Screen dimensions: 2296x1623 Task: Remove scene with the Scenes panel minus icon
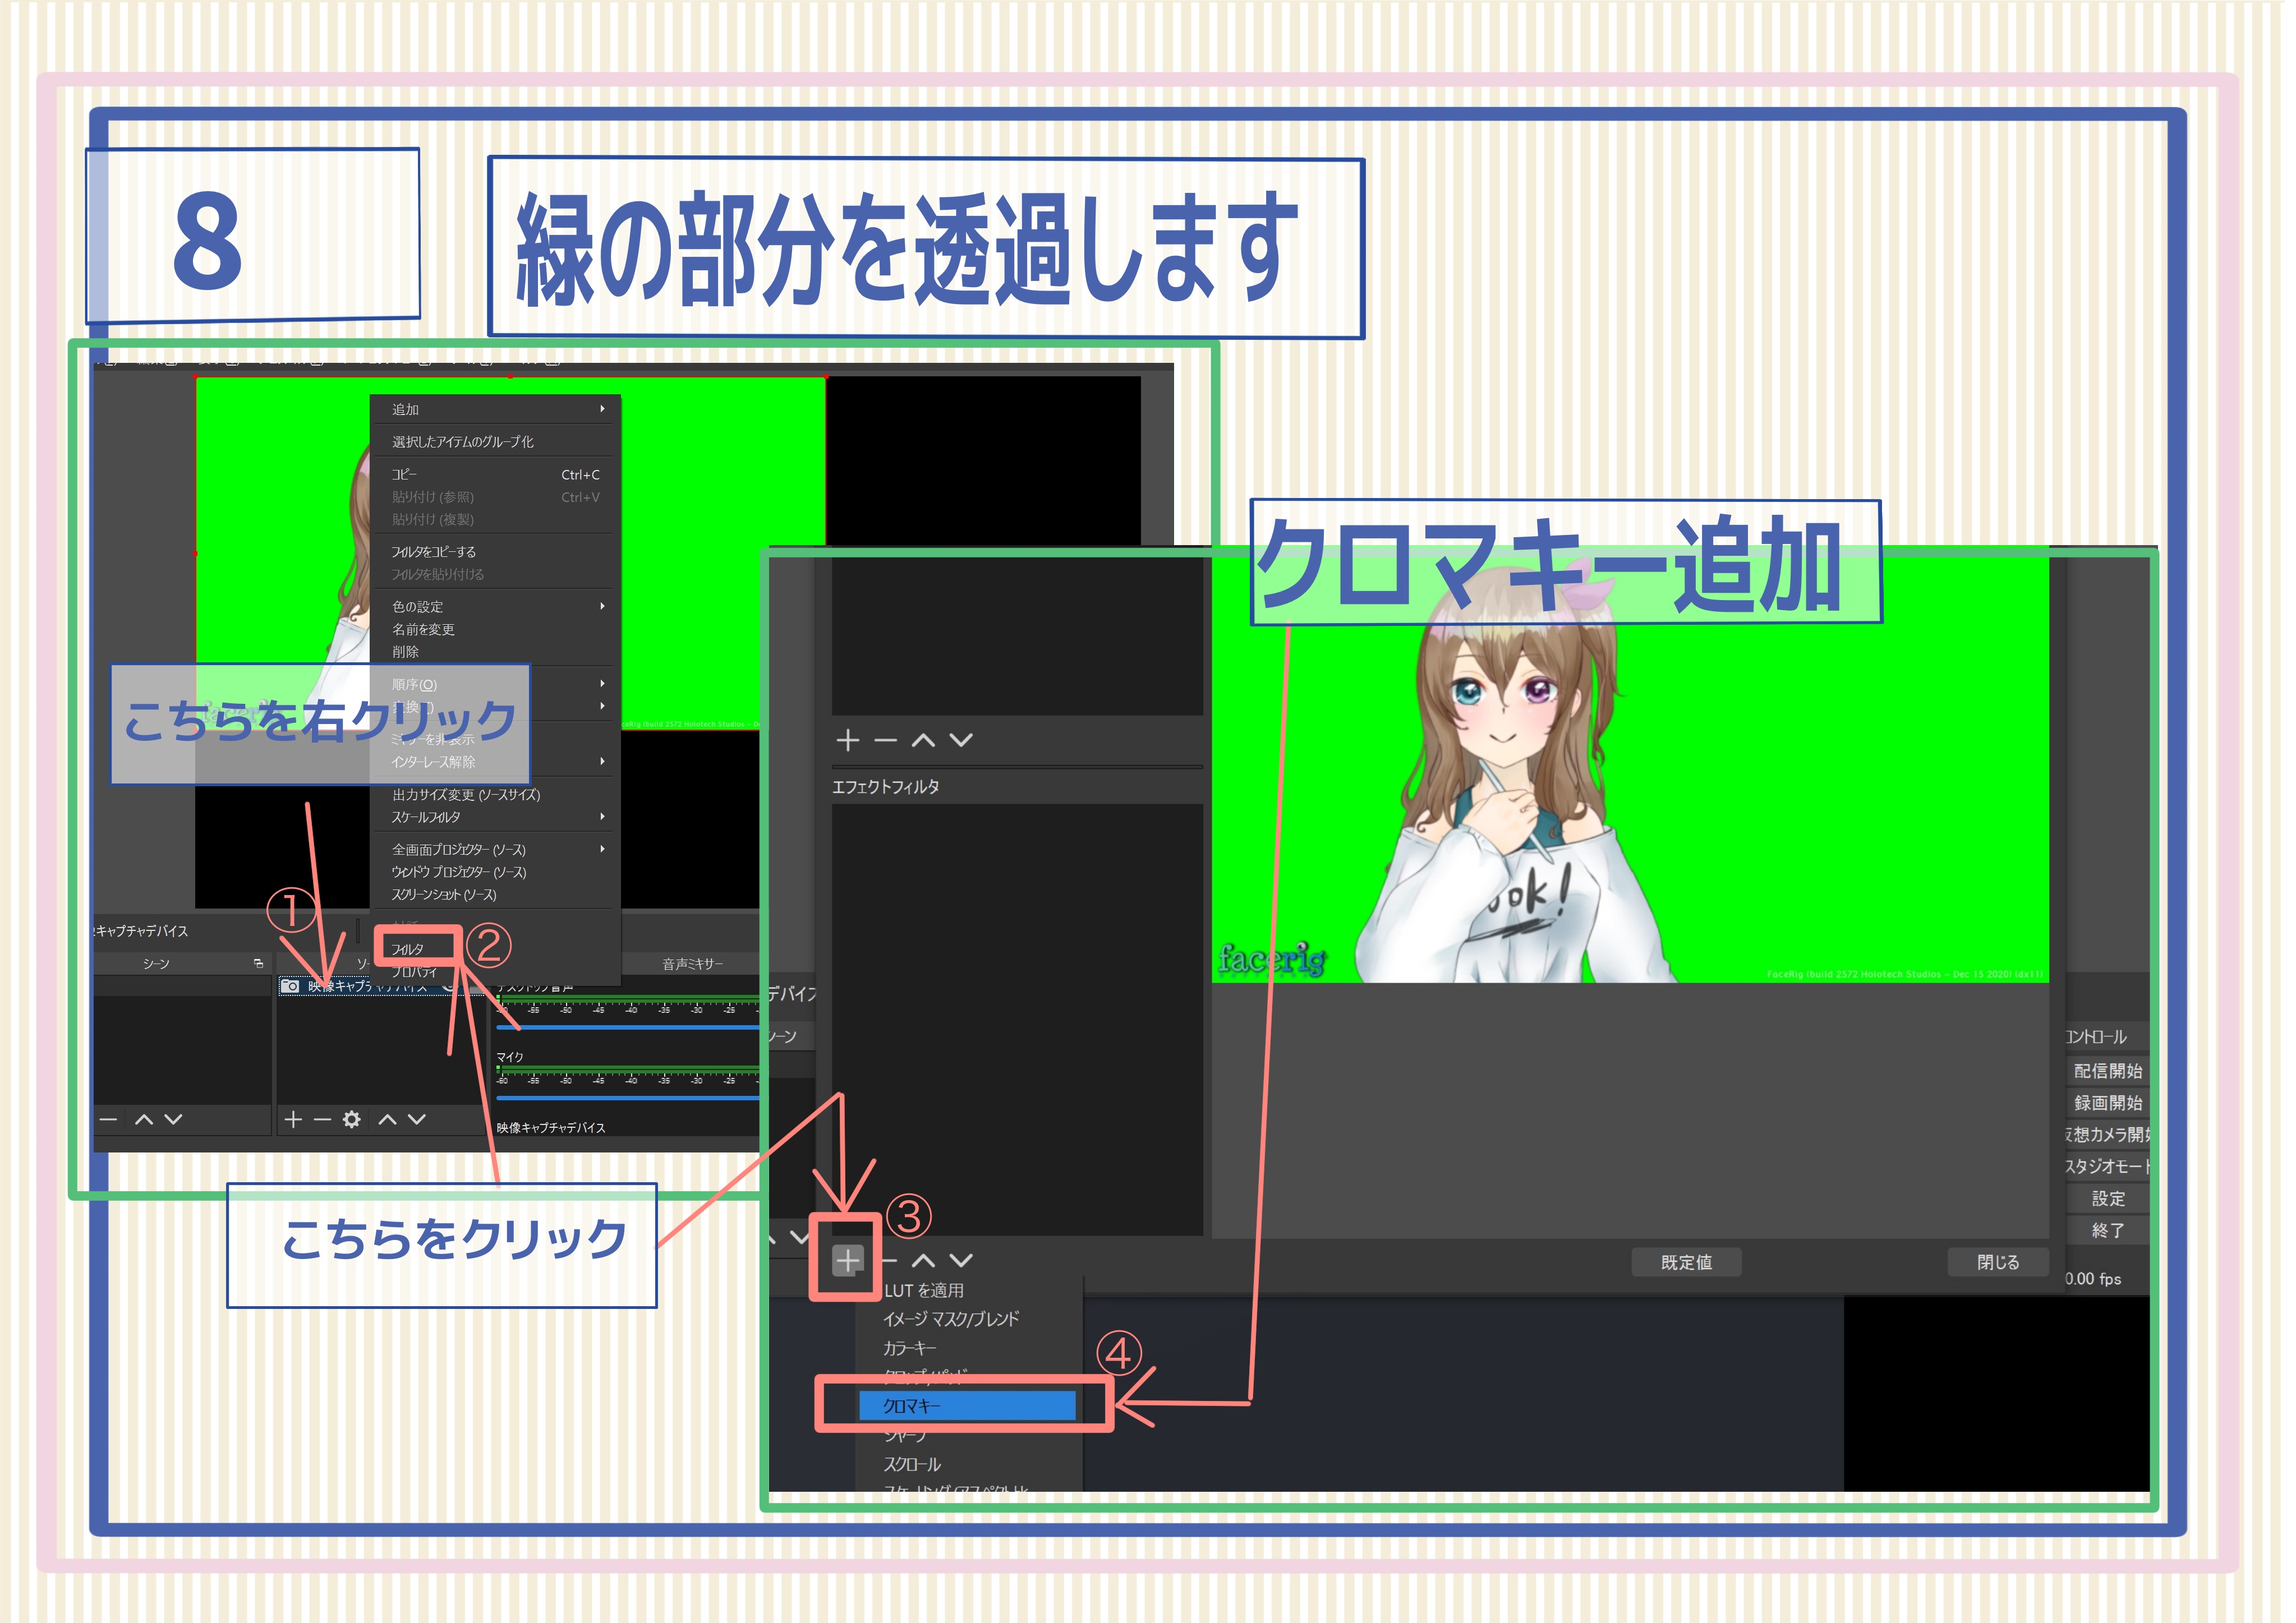[109, 1120]
